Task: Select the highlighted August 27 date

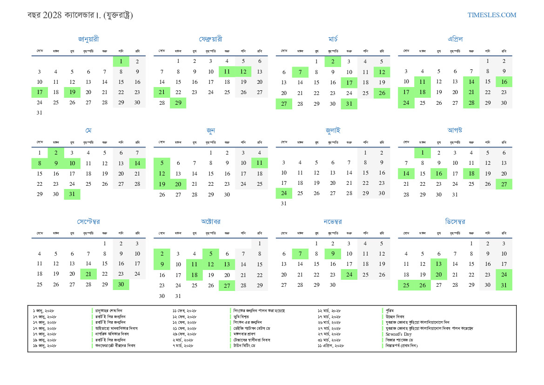Action: [x=504, y=184]
